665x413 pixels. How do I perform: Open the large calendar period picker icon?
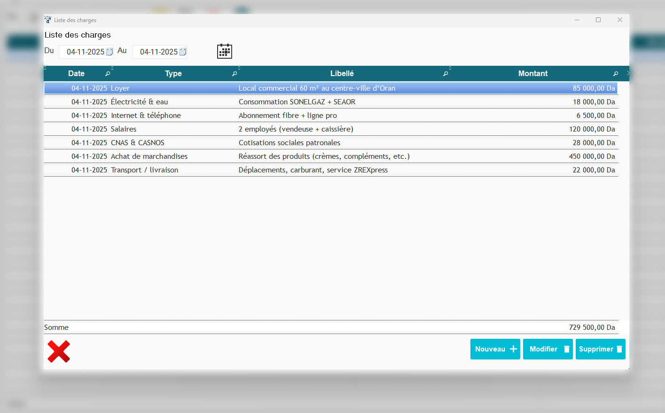225,51
